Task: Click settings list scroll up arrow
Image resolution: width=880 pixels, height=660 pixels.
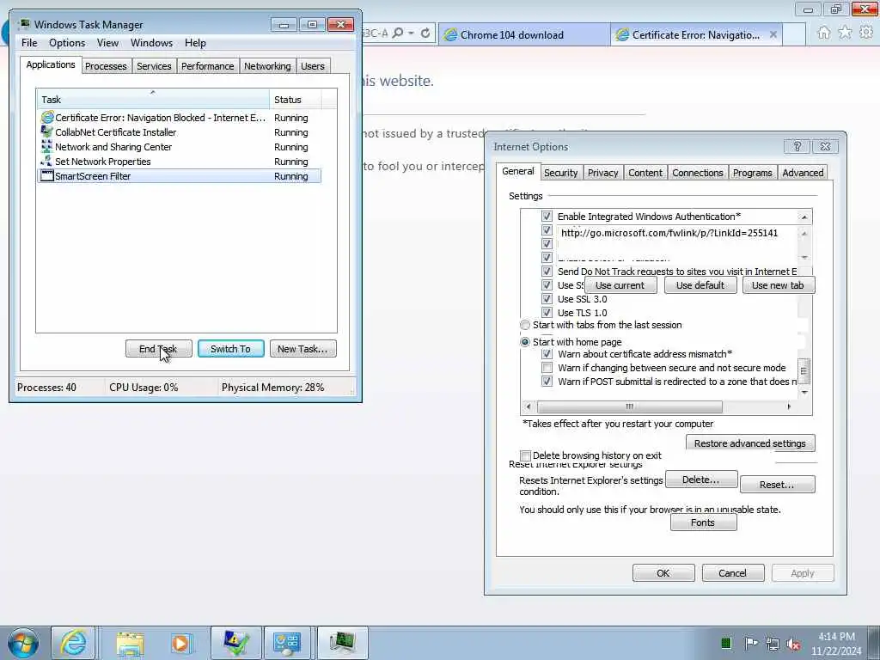Action: (x=804, y=217)
